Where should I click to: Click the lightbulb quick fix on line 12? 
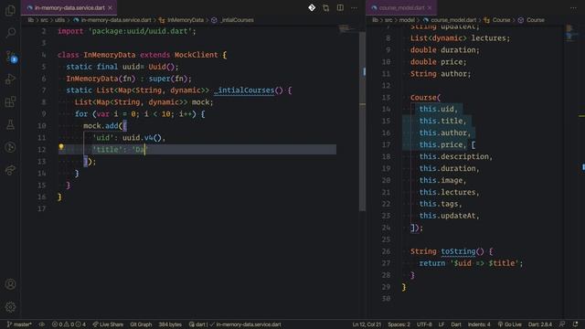[61, 147]
